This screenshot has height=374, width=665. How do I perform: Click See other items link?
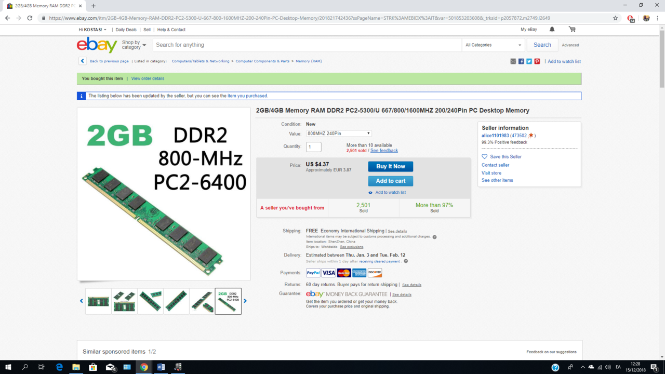(x=497, y=180)
